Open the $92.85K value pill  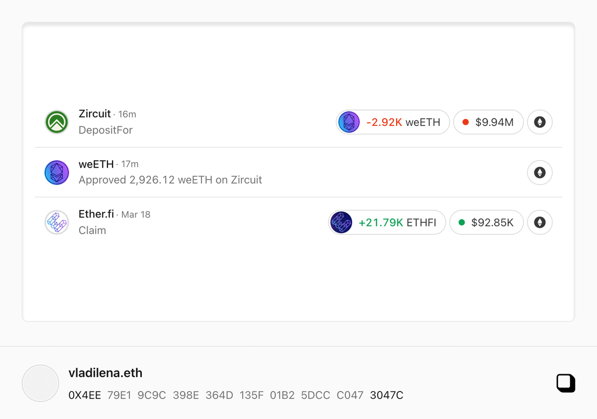486,222
